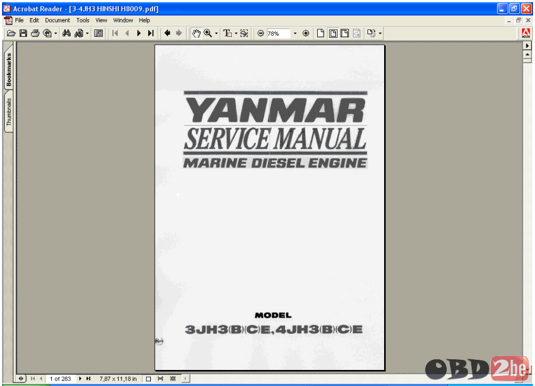Click the Adobe logo icon in the toolbar

(526, 34)
